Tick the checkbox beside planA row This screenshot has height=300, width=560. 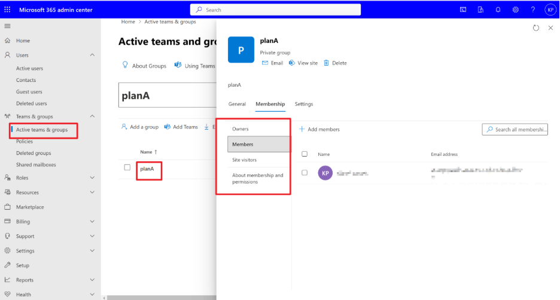pos(127,167)
